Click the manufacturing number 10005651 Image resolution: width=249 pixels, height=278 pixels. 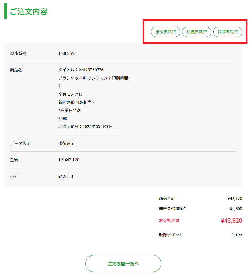pyautogui.click(x=67, y=53)
